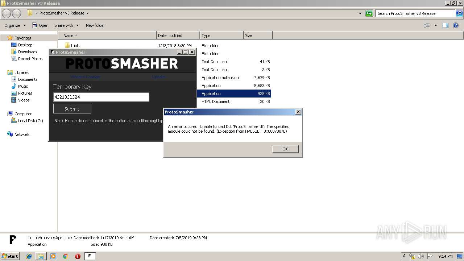Click the volume speaker tray icon
This screenshot has height=261, width=464.
[421, 256]
